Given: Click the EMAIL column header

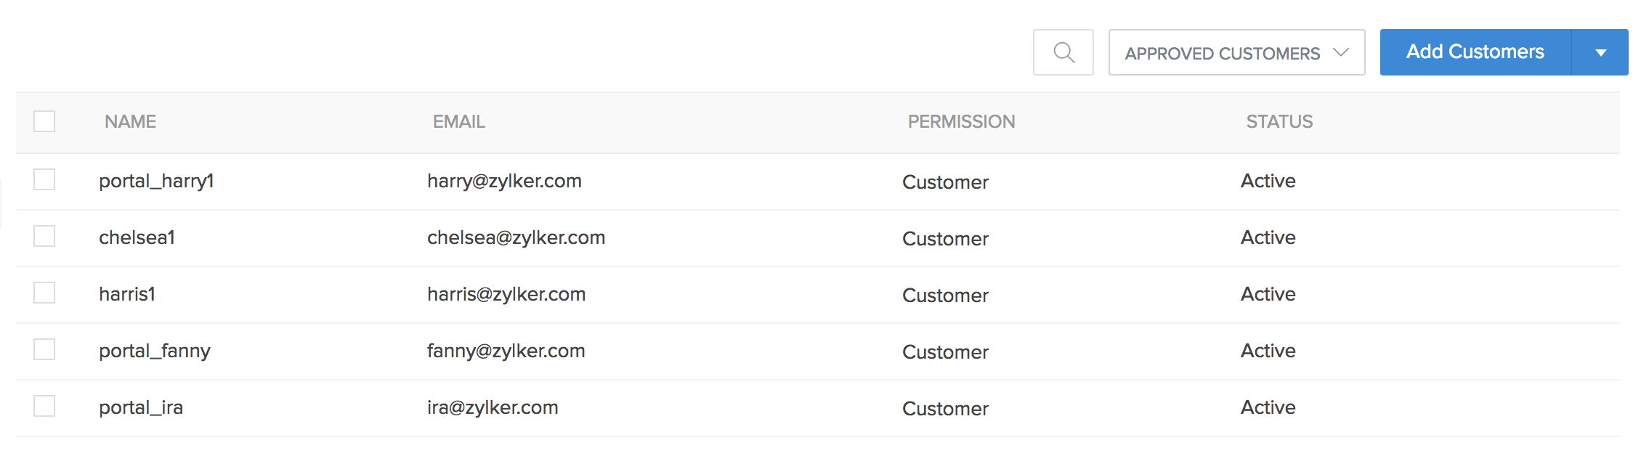Looking at the screenshot, I should [458, 122].
